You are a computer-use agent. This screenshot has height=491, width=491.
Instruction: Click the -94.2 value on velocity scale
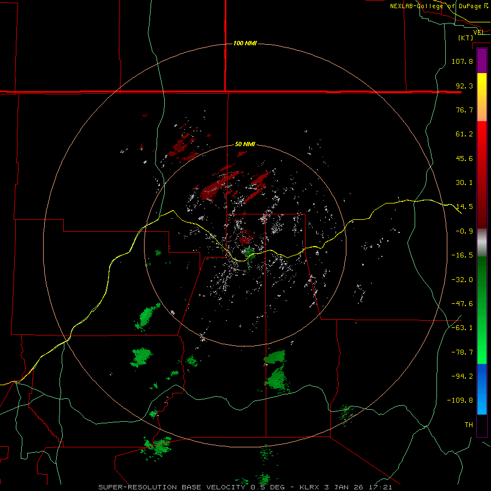tap(462, 376)
